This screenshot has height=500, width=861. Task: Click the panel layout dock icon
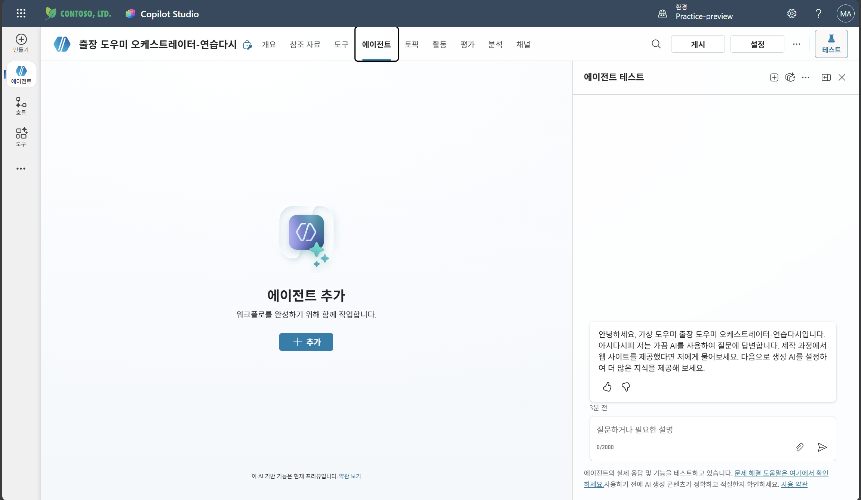tap(826, 77)
